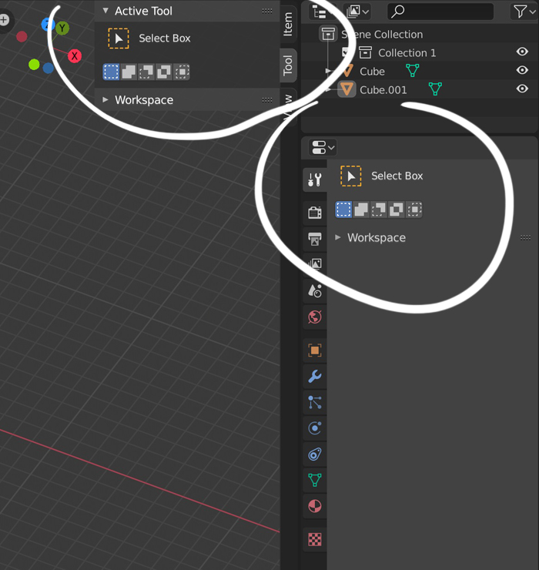Click the 'Select Box' label in sidebar
This screenshot has height=570, width=539.
pos(165,39)
